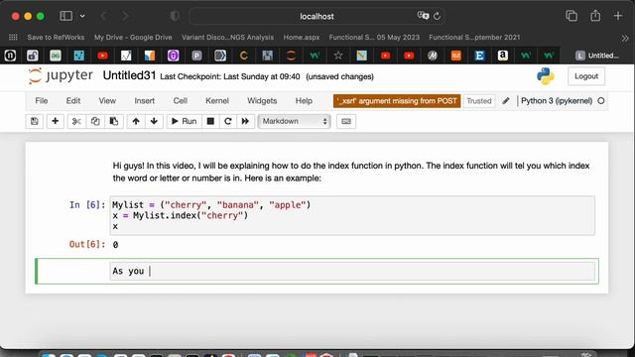This screenshot has height=357, width=635.
Task: Move selected cell up
Action: pos(136,121)
